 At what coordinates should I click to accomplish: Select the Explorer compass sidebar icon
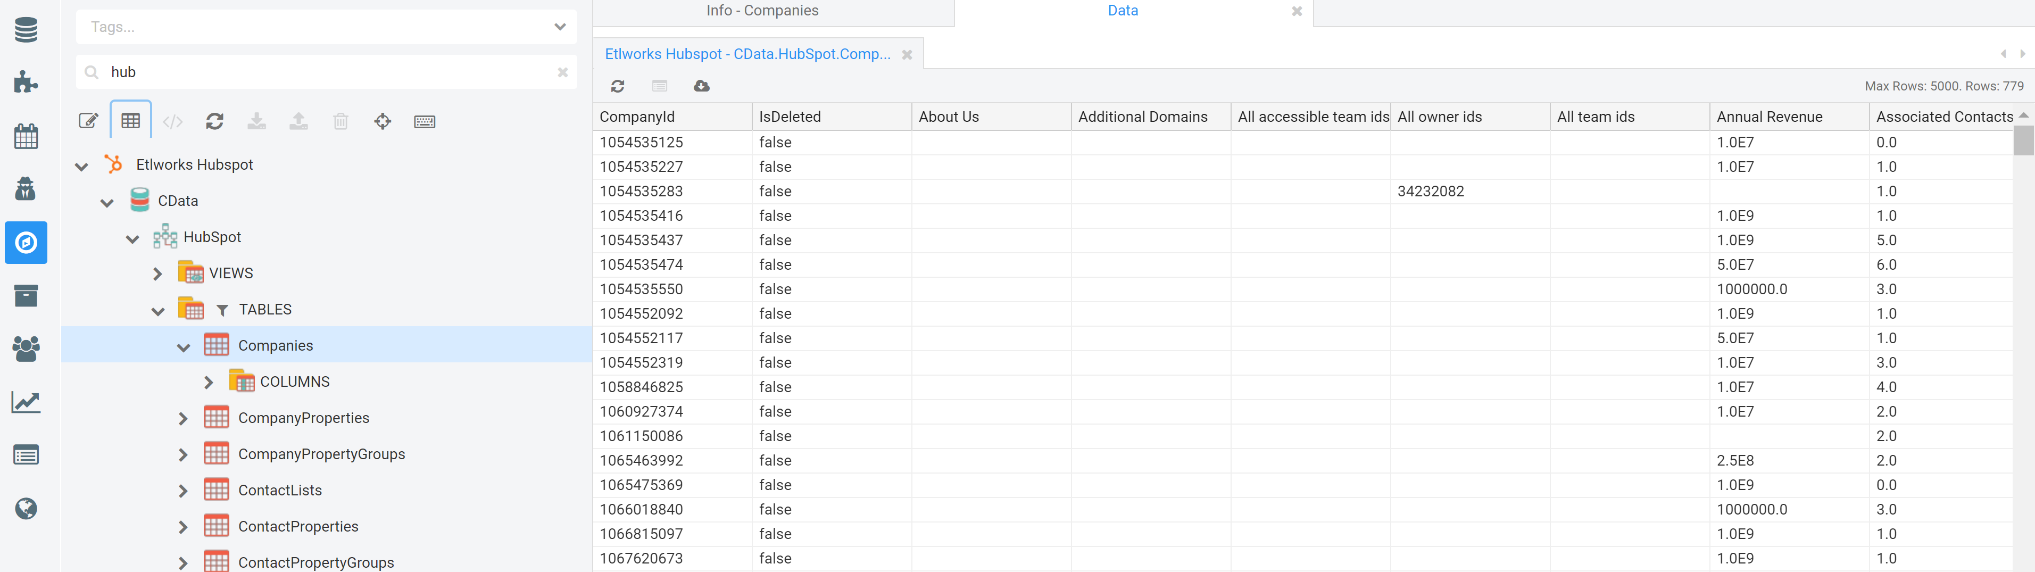(x=26, y=243)
